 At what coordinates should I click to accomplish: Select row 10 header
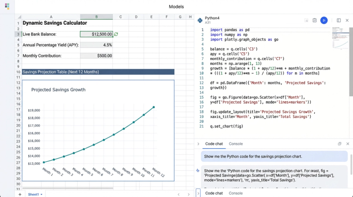pyautogui.click(x=18, y=72)
